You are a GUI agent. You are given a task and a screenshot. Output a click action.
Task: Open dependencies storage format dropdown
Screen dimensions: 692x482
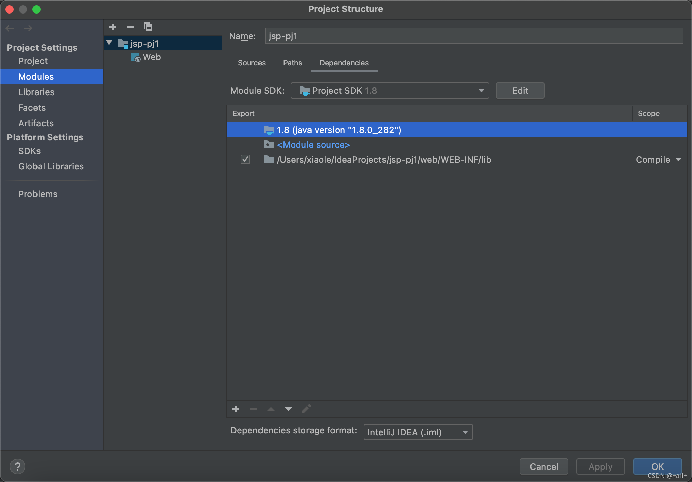[418, 432]
